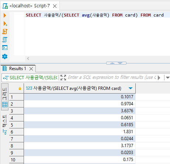Open column header sort dropdown arrow
Viewport: 170px width, 164px height.
tap(131, 88)
